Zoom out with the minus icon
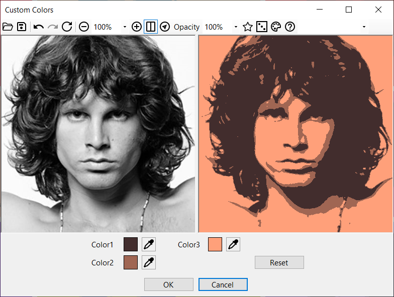 [x=84, y=27]
